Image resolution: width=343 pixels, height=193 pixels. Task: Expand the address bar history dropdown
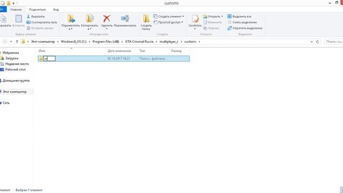tap(311, 42)
